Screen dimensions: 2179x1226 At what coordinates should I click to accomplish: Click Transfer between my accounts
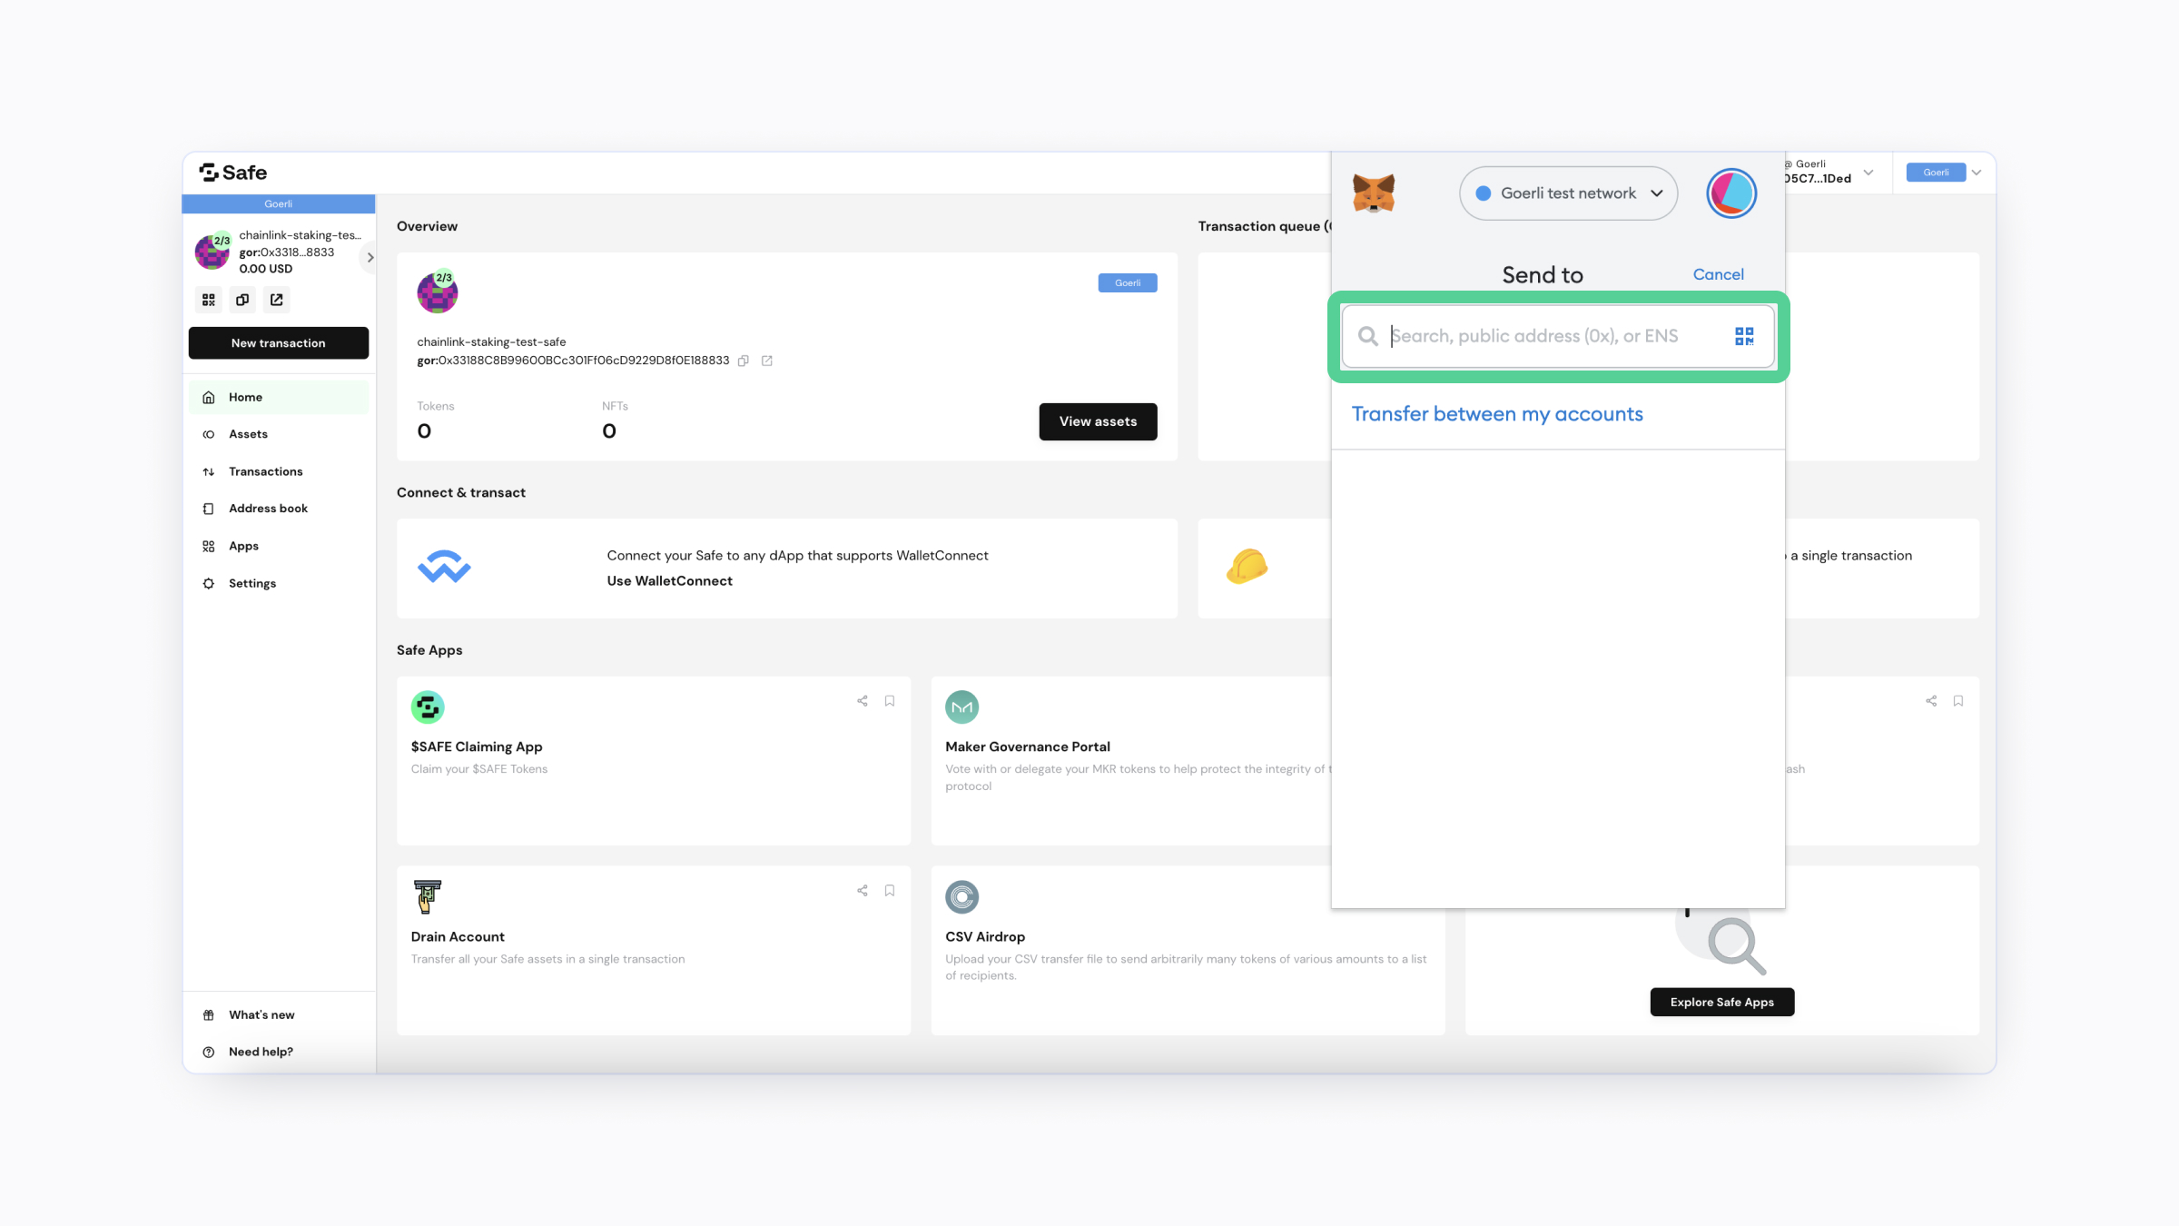(x=1497, y=414)
